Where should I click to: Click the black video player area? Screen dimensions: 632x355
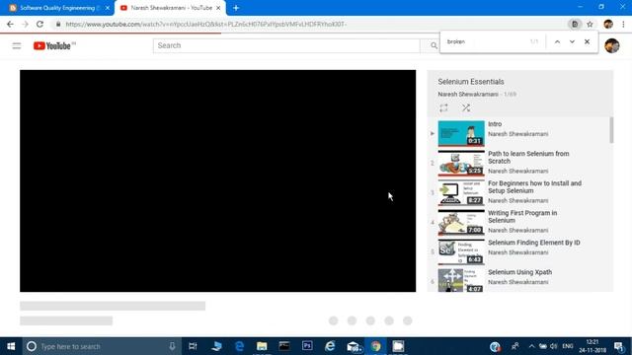click(217, 180)
